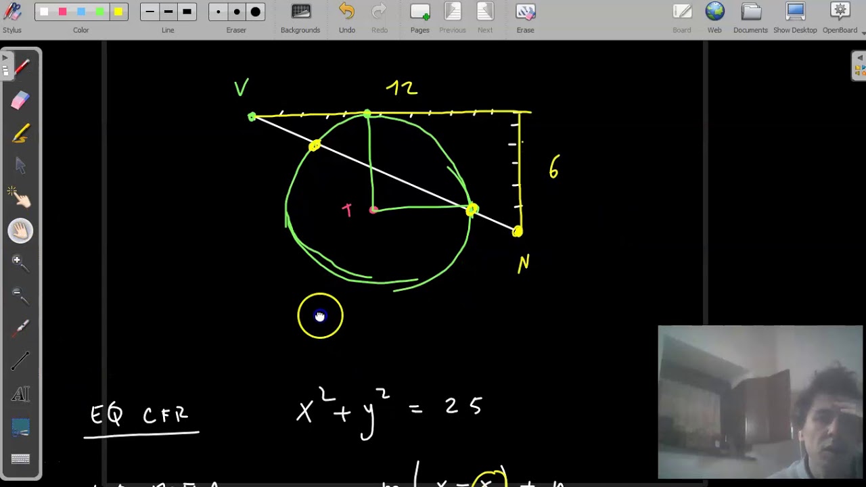
Task: Open the Backgrounds chooser
Action: [x=300, y=18]
